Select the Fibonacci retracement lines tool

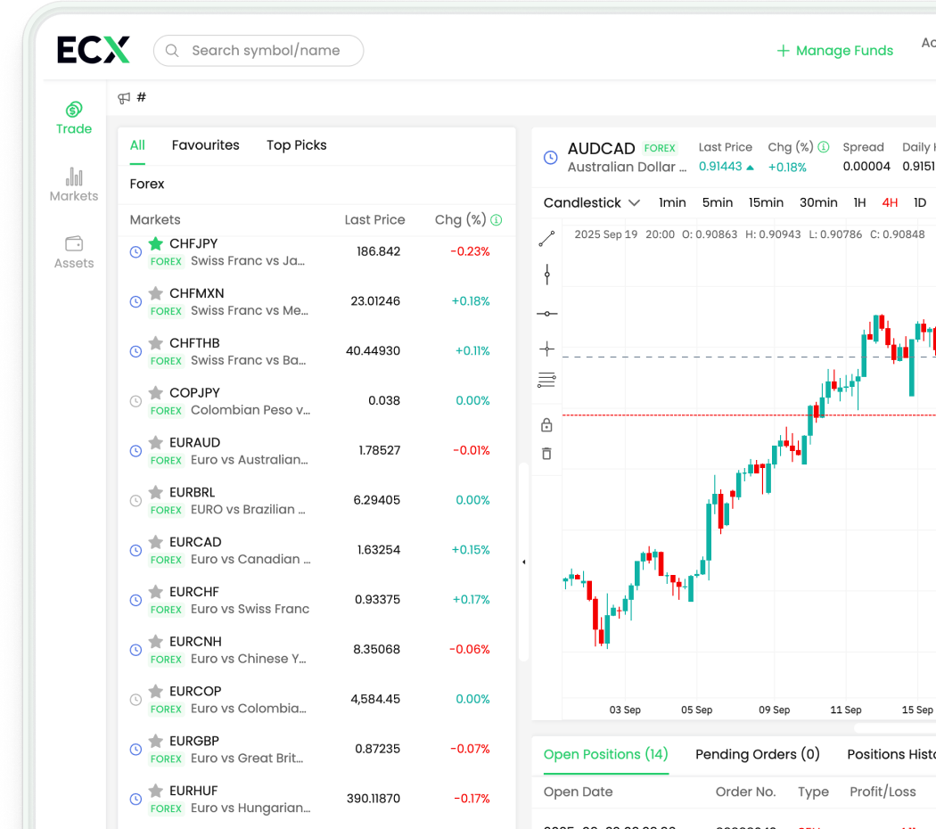tap(546, 381)
